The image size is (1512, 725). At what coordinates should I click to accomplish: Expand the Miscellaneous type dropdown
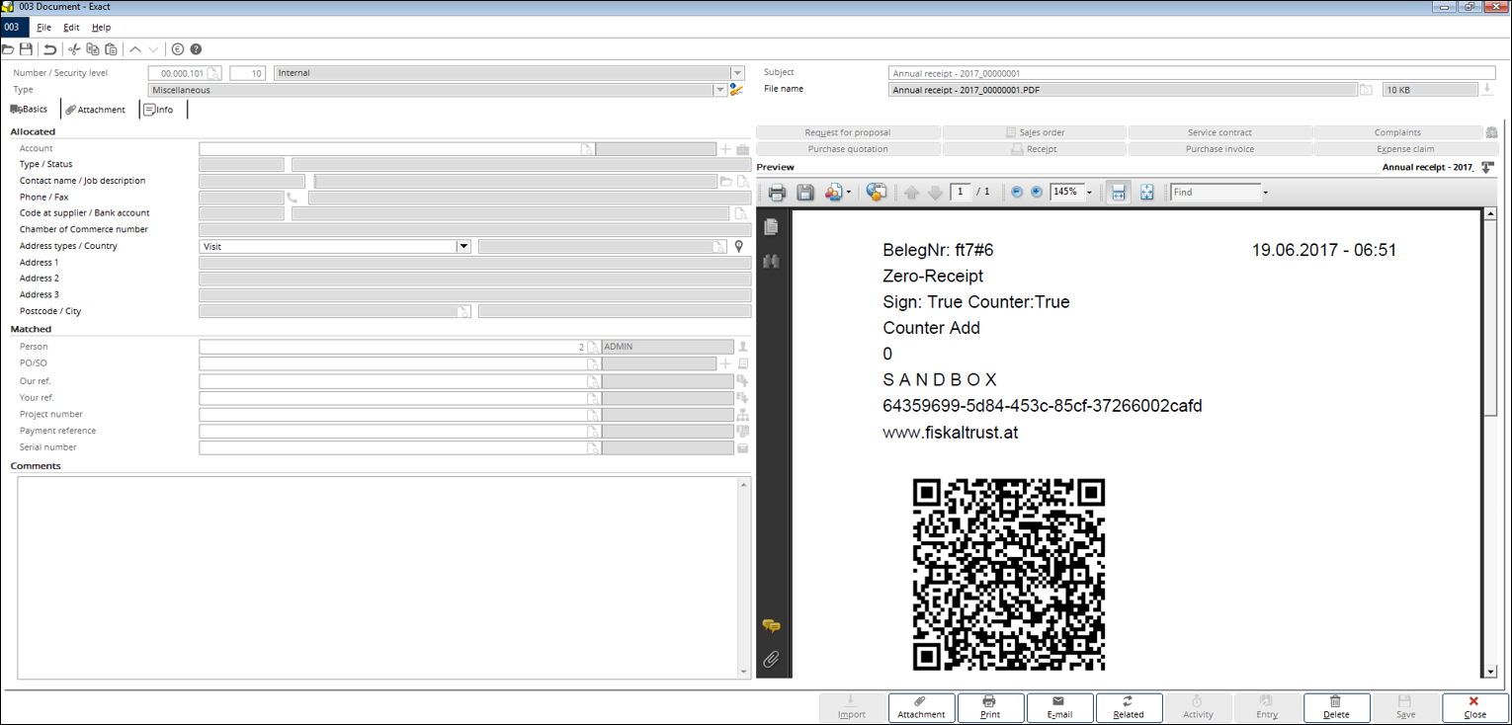pyautogui.click(x=719, y=90)
